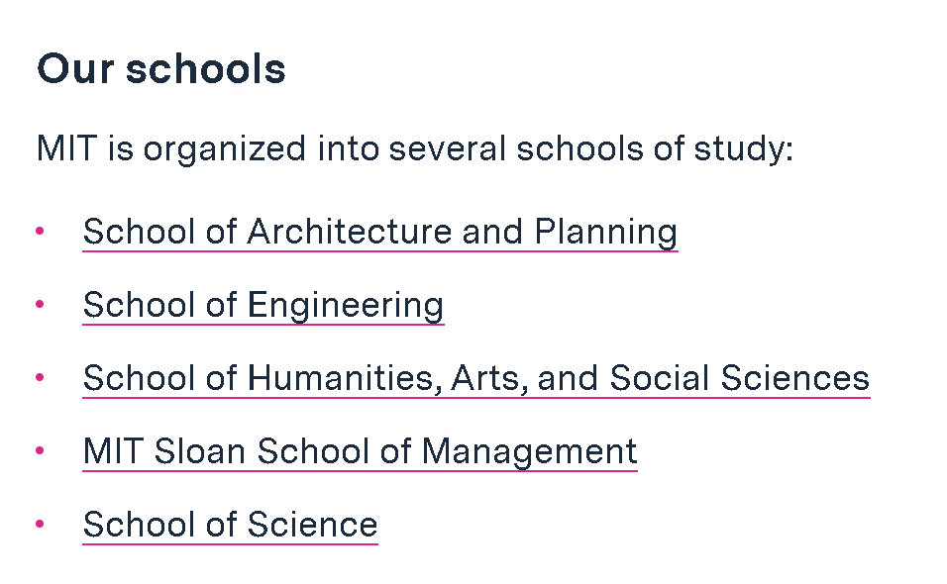Click the word "Planning" in the first link

coord(606,232)
